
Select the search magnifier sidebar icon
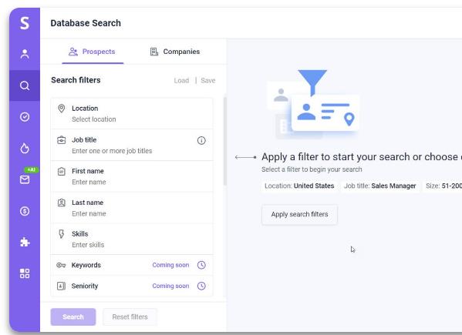coord(25,85)
